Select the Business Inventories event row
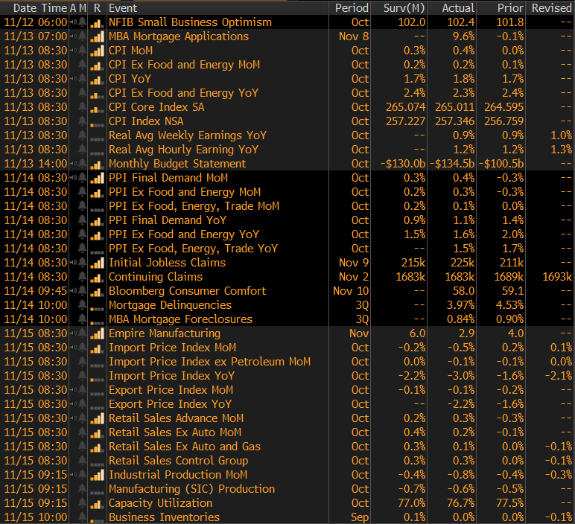Viewport: 575px width, 524px height. 164,517
